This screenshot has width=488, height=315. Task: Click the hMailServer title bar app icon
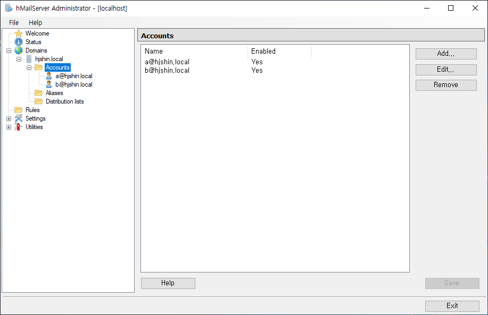click(x=9, y=8)
